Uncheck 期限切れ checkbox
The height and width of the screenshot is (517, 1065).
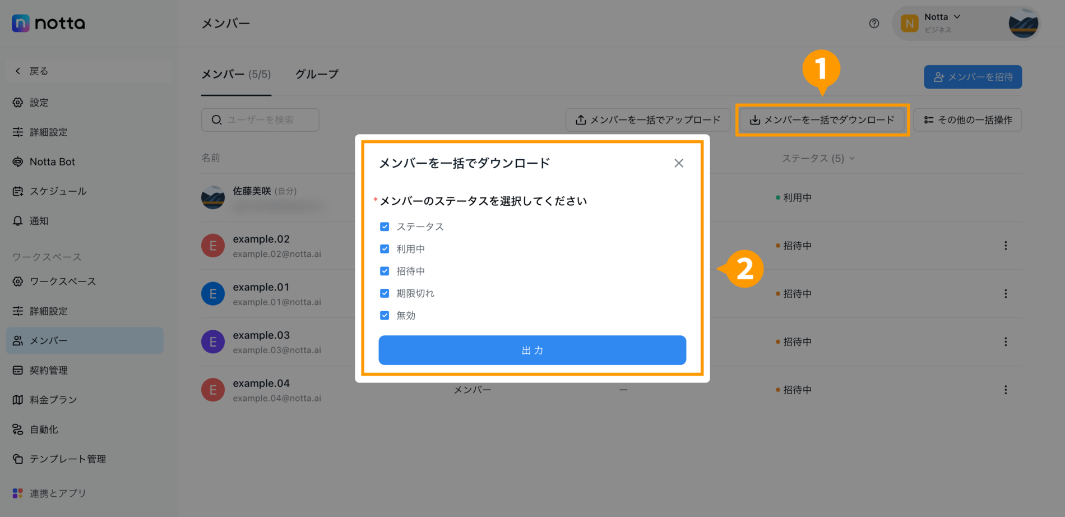[385, 293]
